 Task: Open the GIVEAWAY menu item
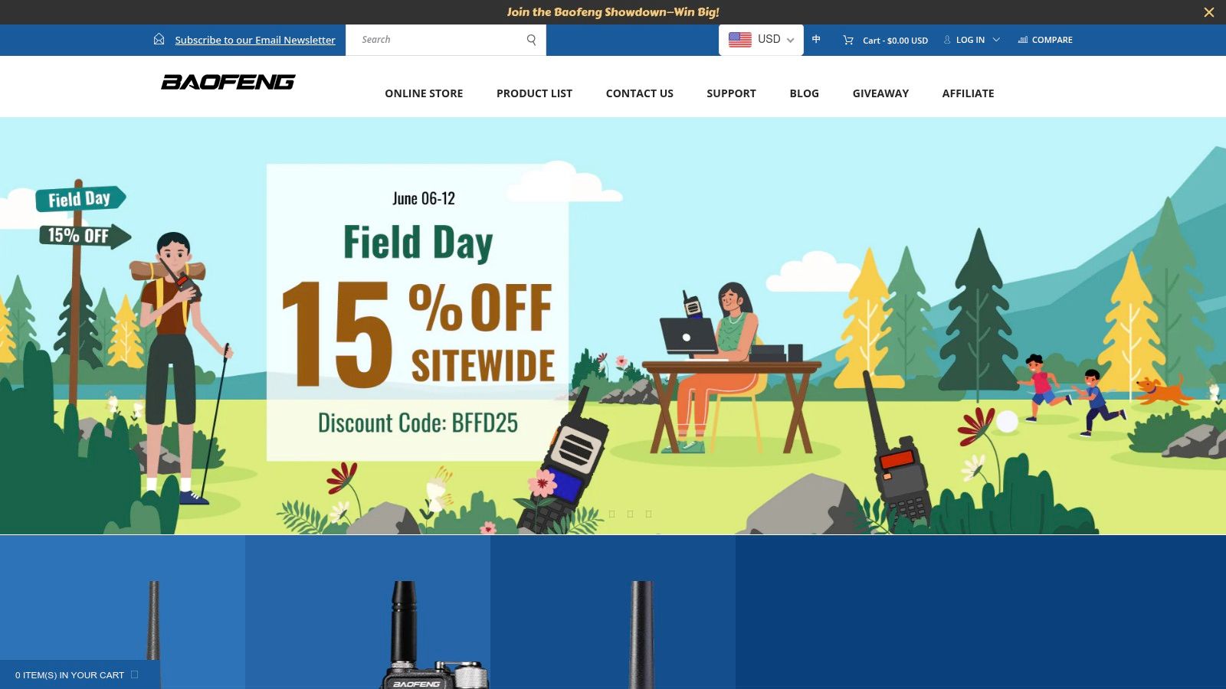pos(880,93)
